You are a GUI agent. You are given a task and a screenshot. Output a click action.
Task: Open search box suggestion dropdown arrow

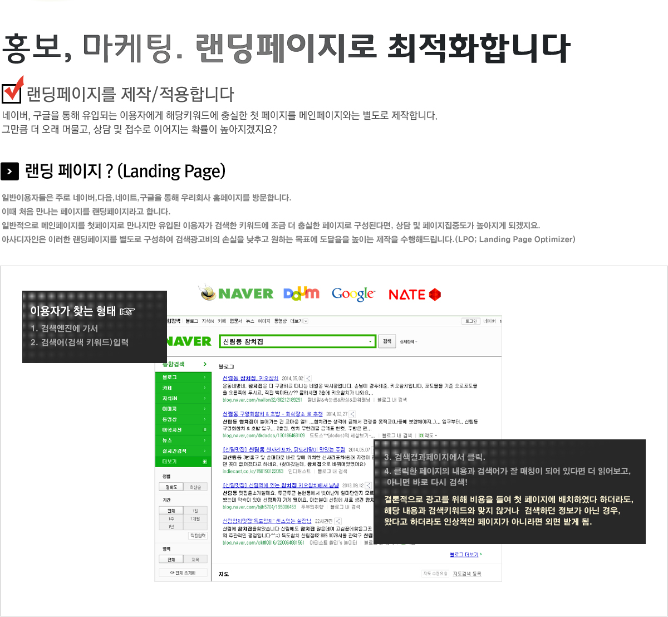coord(370,341)
